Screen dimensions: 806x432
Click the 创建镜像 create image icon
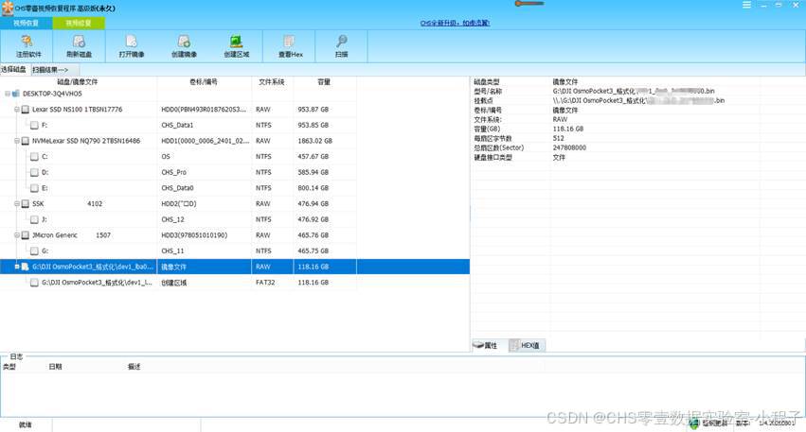(184, 41)
